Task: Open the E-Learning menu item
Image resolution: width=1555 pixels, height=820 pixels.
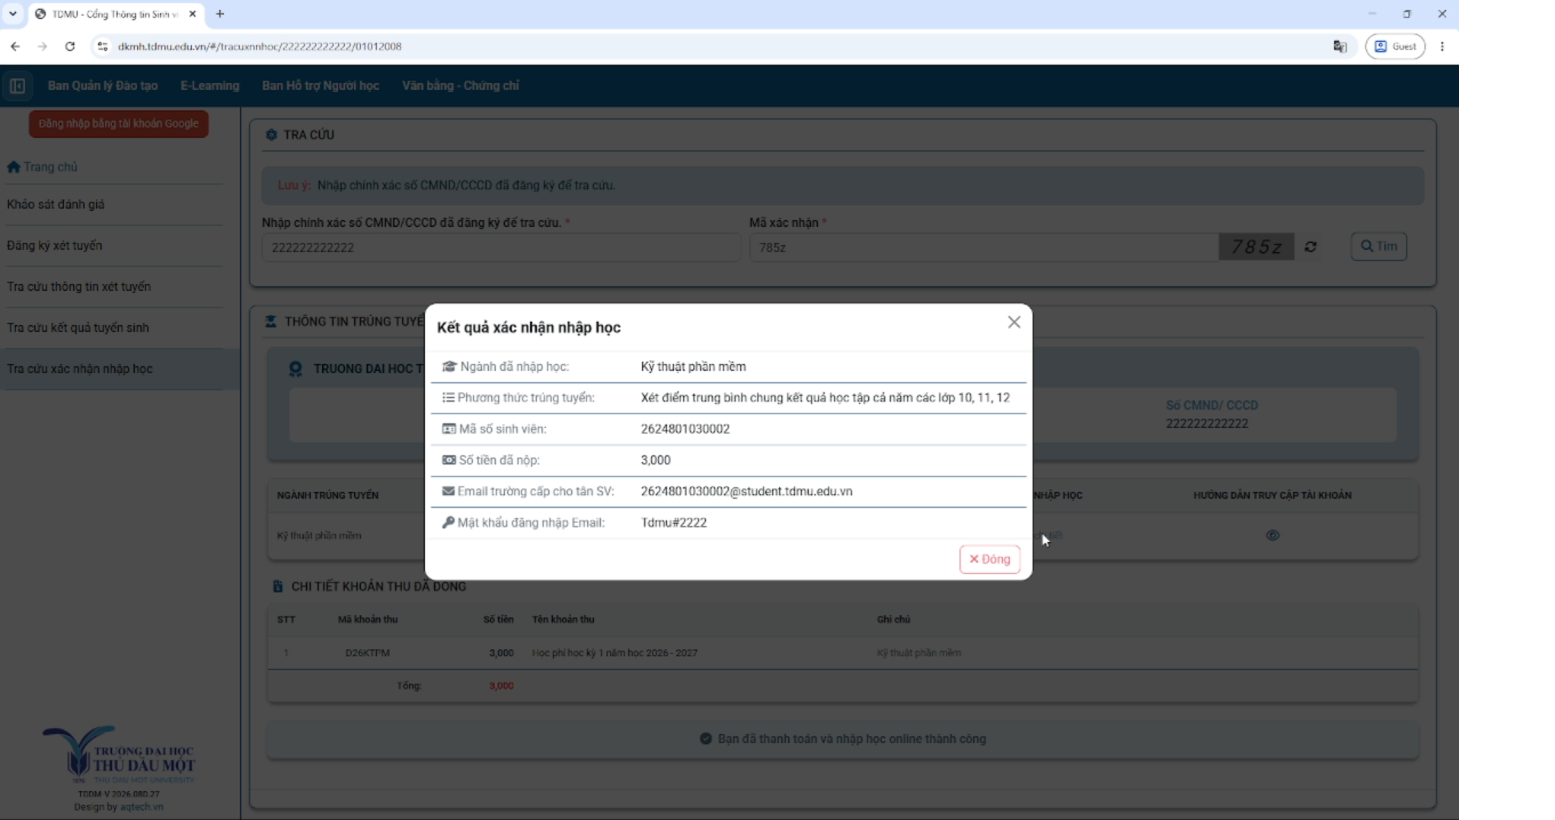Action: coord(209,85)
